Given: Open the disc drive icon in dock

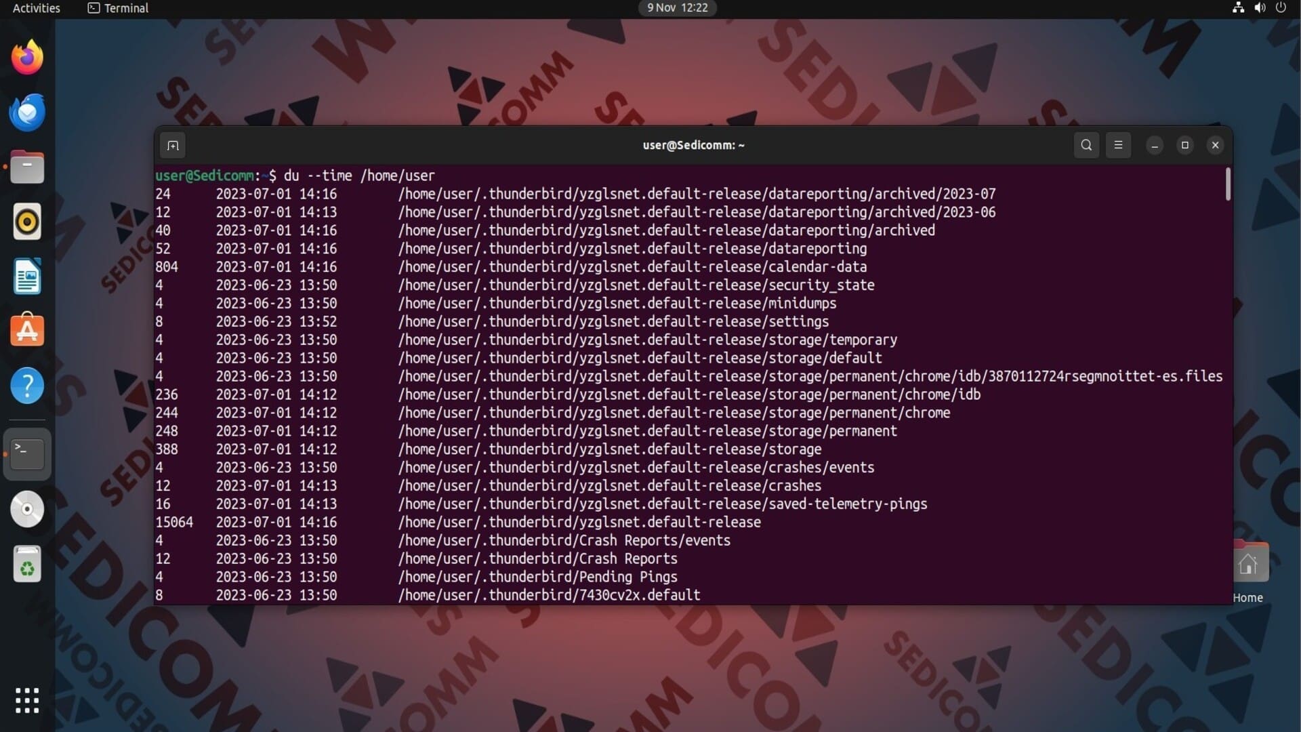Looking at the screenshot, I should (x=27, y=509).
